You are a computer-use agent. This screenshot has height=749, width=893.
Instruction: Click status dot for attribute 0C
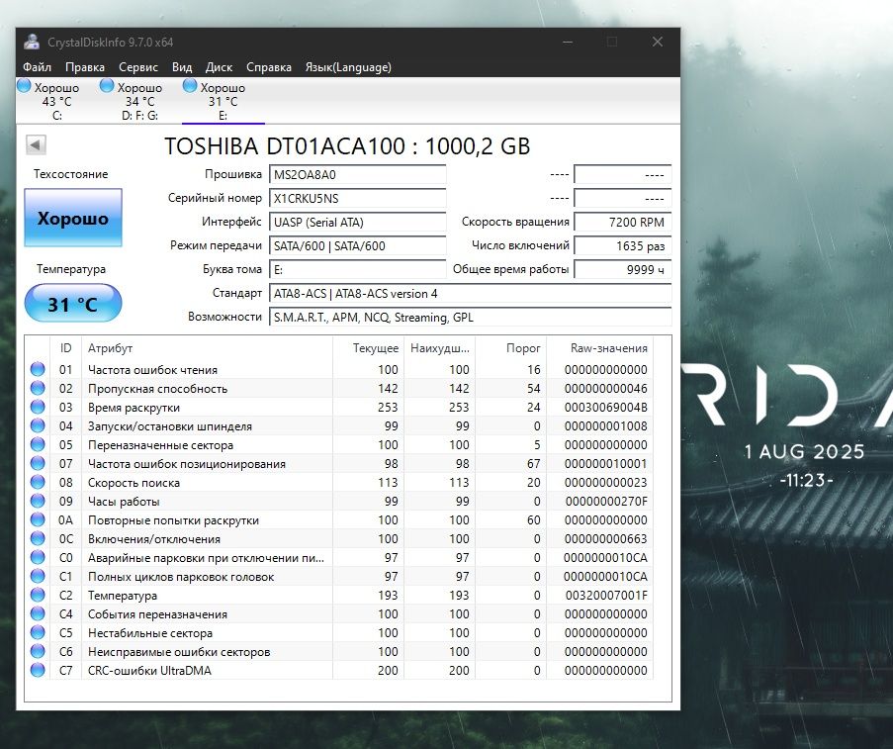tap(38, 538)
